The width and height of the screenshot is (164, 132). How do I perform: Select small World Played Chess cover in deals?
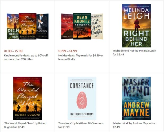(28, 26)
